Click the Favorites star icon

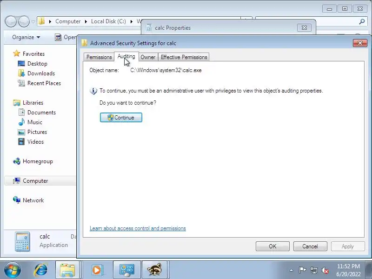click(x=17, y=53)
